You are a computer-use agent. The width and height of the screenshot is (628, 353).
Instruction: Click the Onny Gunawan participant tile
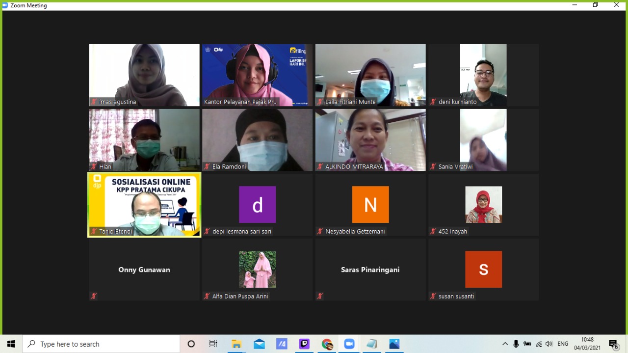144,270
